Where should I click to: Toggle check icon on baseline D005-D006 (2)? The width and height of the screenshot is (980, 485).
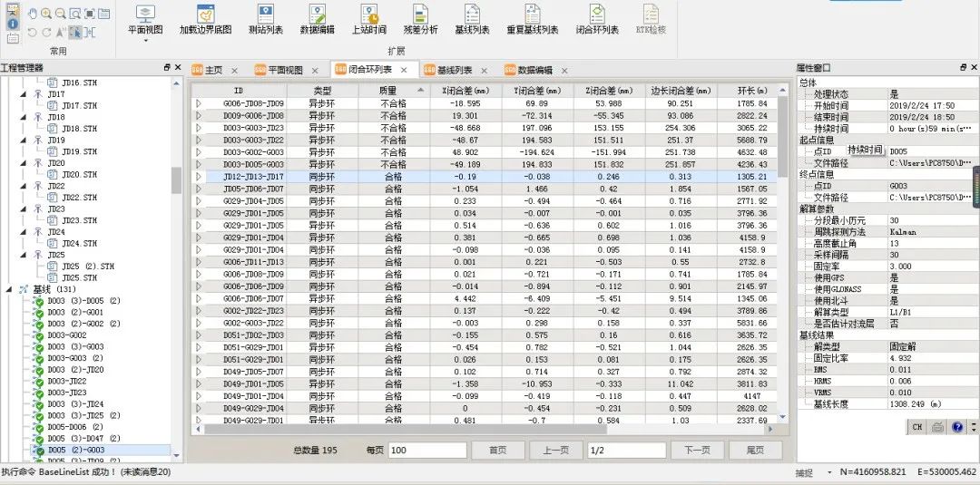click(39, 427)
